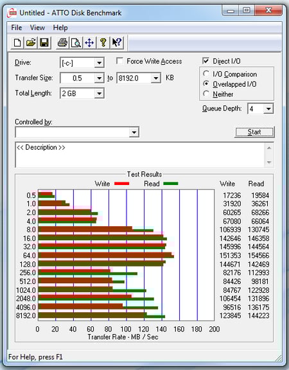Click description scrollbar down arrow
The height and width of the screenshot is (370, 289).
coord(269,163)
